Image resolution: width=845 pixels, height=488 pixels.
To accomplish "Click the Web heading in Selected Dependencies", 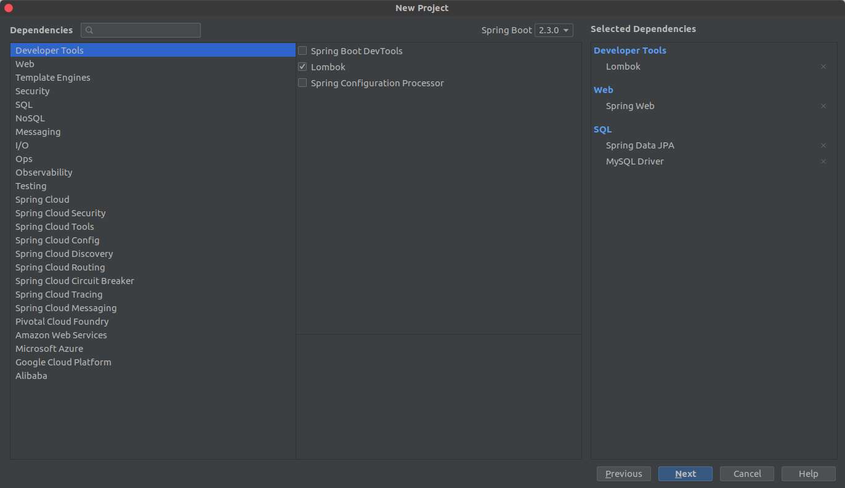I will click(x=604, y=90).
